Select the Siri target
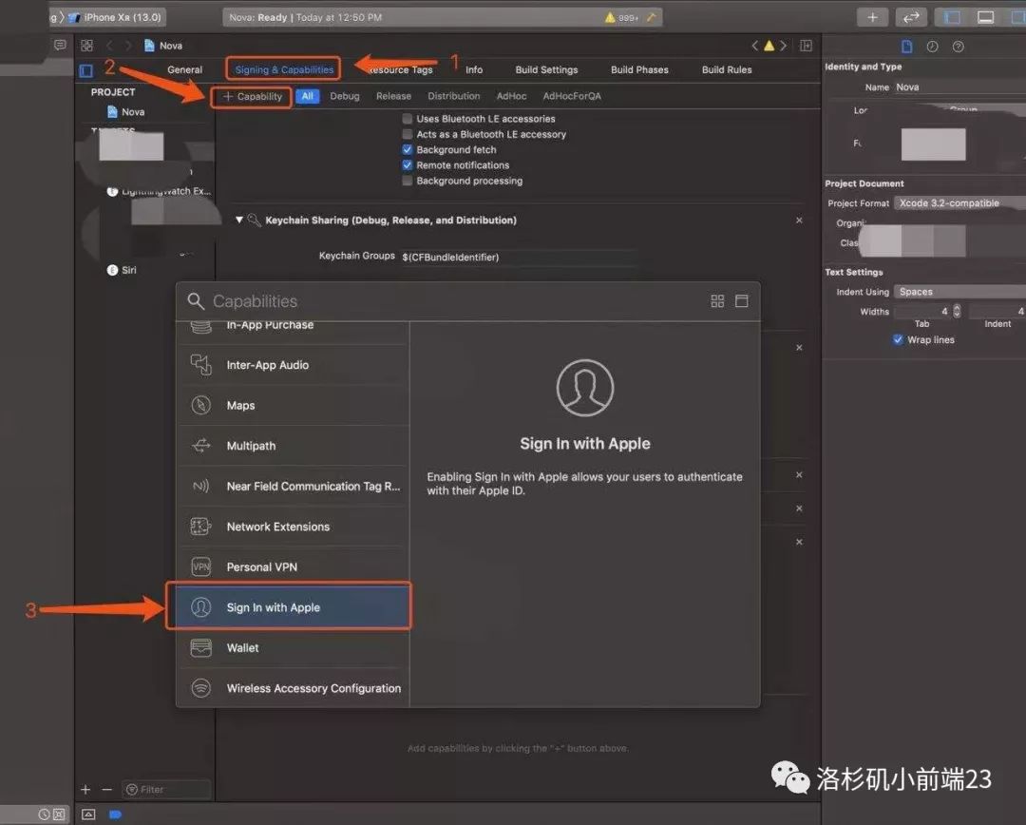The width and height of the screenshot is (1026, 825). [123, 270]
